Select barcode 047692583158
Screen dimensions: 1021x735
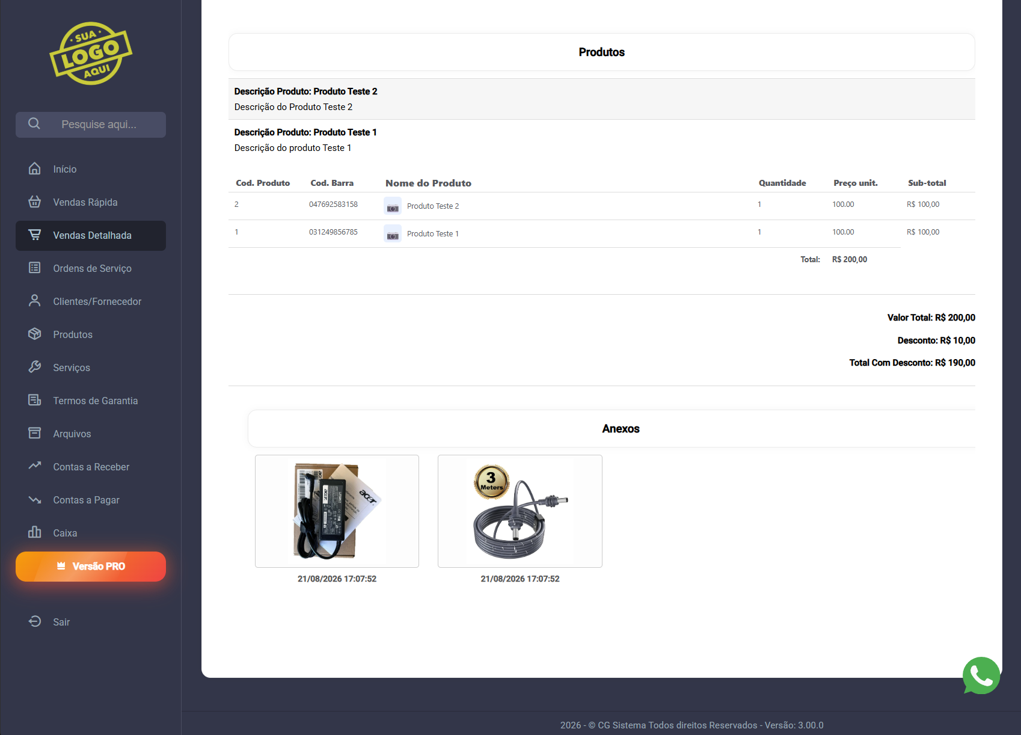coord(333,205)
